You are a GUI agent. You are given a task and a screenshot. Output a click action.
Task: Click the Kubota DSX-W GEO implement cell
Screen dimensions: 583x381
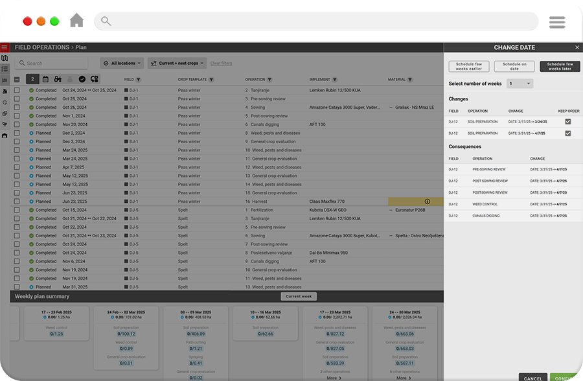pyautogui.click(x=328, y=210)
